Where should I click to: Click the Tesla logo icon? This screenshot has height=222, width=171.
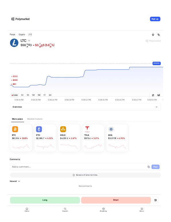click(x=87, y=129)
